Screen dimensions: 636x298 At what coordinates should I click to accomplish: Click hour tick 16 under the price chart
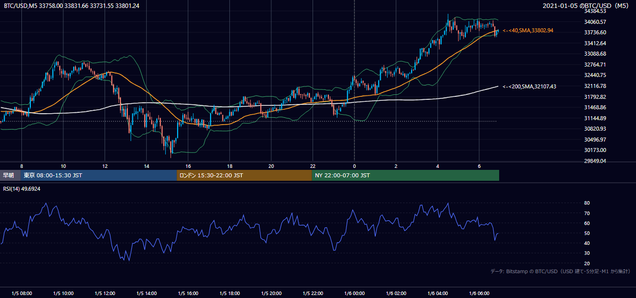[188, 166]
